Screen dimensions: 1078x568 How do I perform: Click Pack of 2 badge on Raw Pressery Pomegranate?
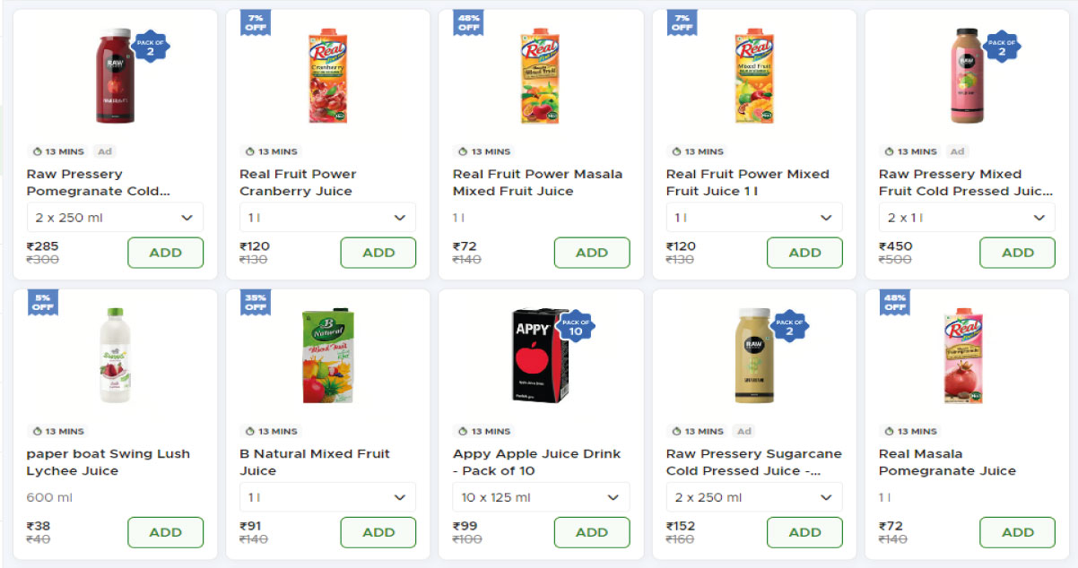pyautogui.click(x=150, y=47)
